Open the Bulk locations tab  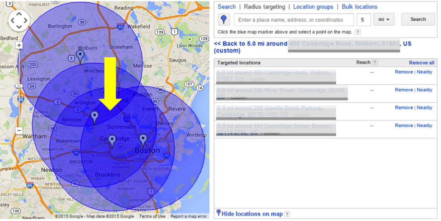[x=359, y=7]
